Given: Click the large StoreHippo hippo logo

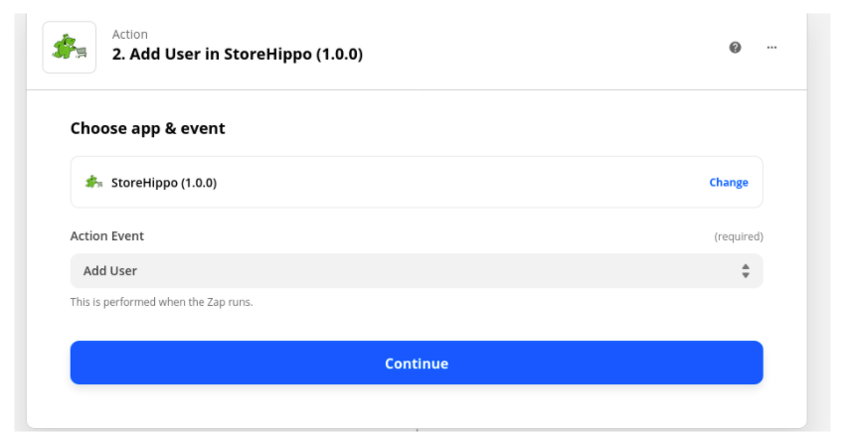Looking at the screenshot, I should 70,48.
